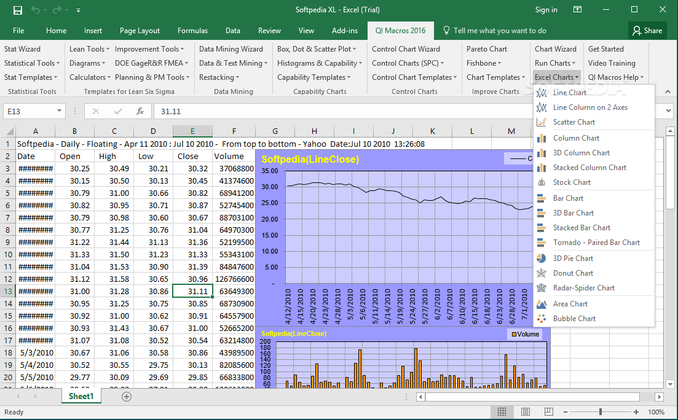Click the zoom in plus button

[636, 412]
